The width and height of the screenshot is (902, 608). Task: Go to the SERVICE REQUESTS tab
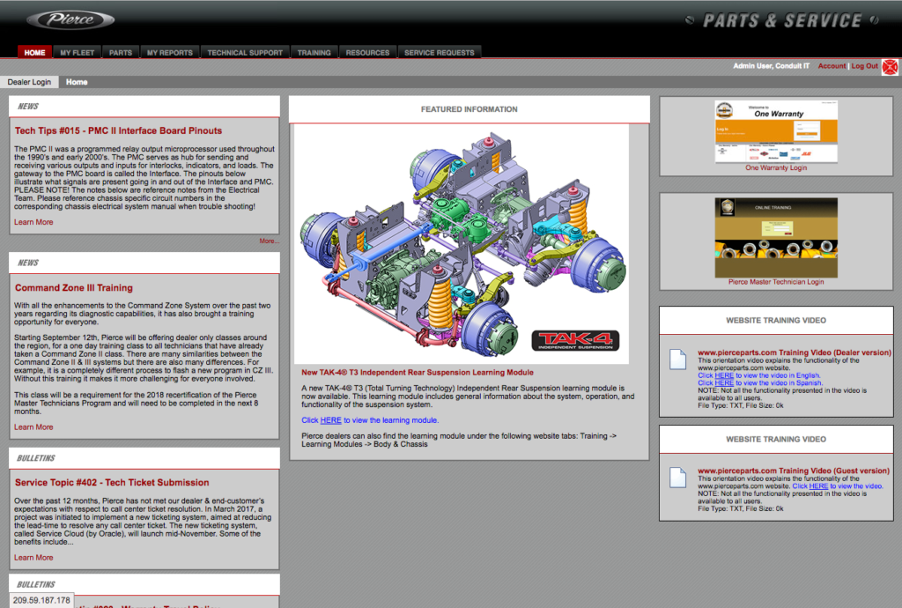pos(440,52)
